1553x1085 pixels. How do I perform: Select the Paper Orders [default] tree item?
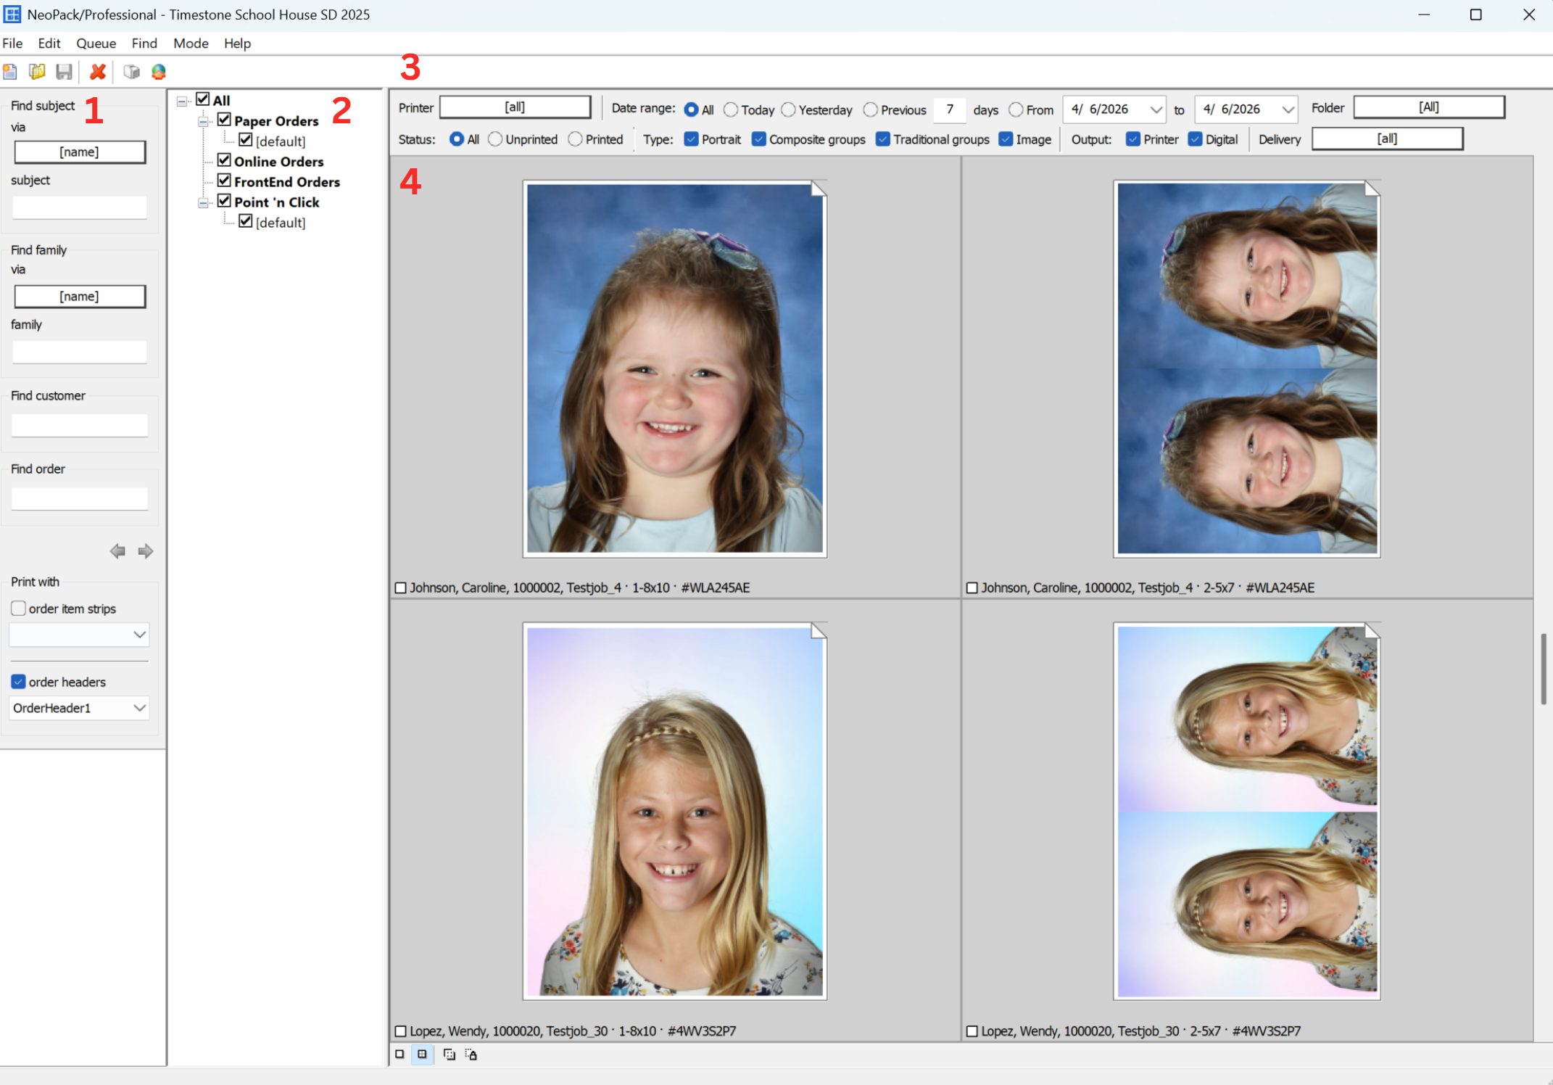[x=281, y=141]
